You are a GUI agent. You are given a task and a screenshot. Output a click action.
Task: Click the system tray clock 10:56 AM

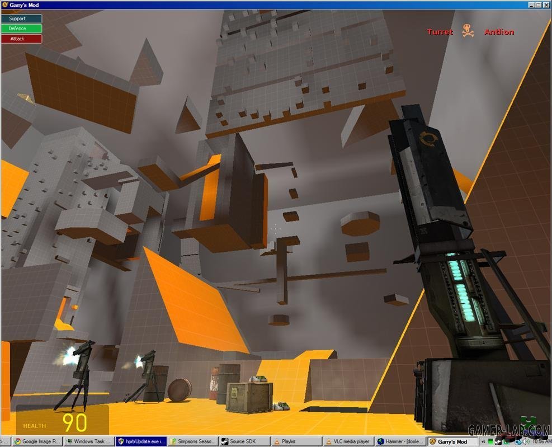541,441
